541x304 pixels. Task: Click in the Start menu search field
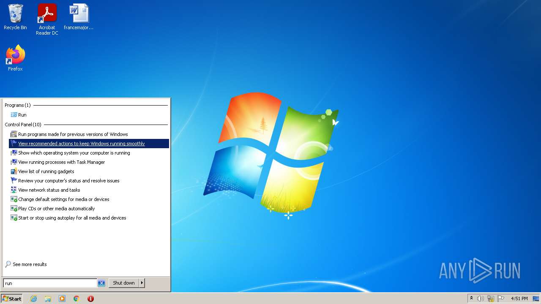click(50, 283)
